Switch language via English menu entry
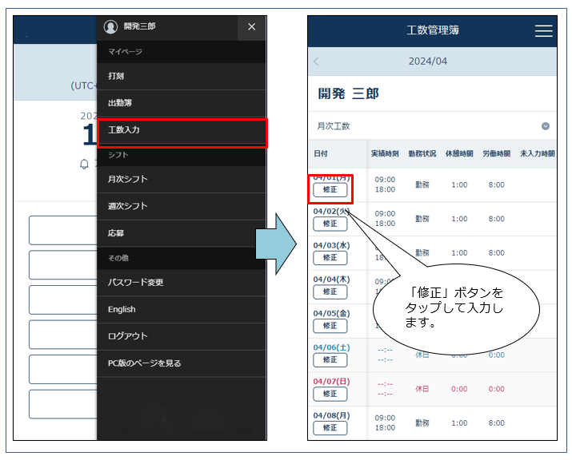The width and height of the screenshot is (572, 460). tap(182, 309)
